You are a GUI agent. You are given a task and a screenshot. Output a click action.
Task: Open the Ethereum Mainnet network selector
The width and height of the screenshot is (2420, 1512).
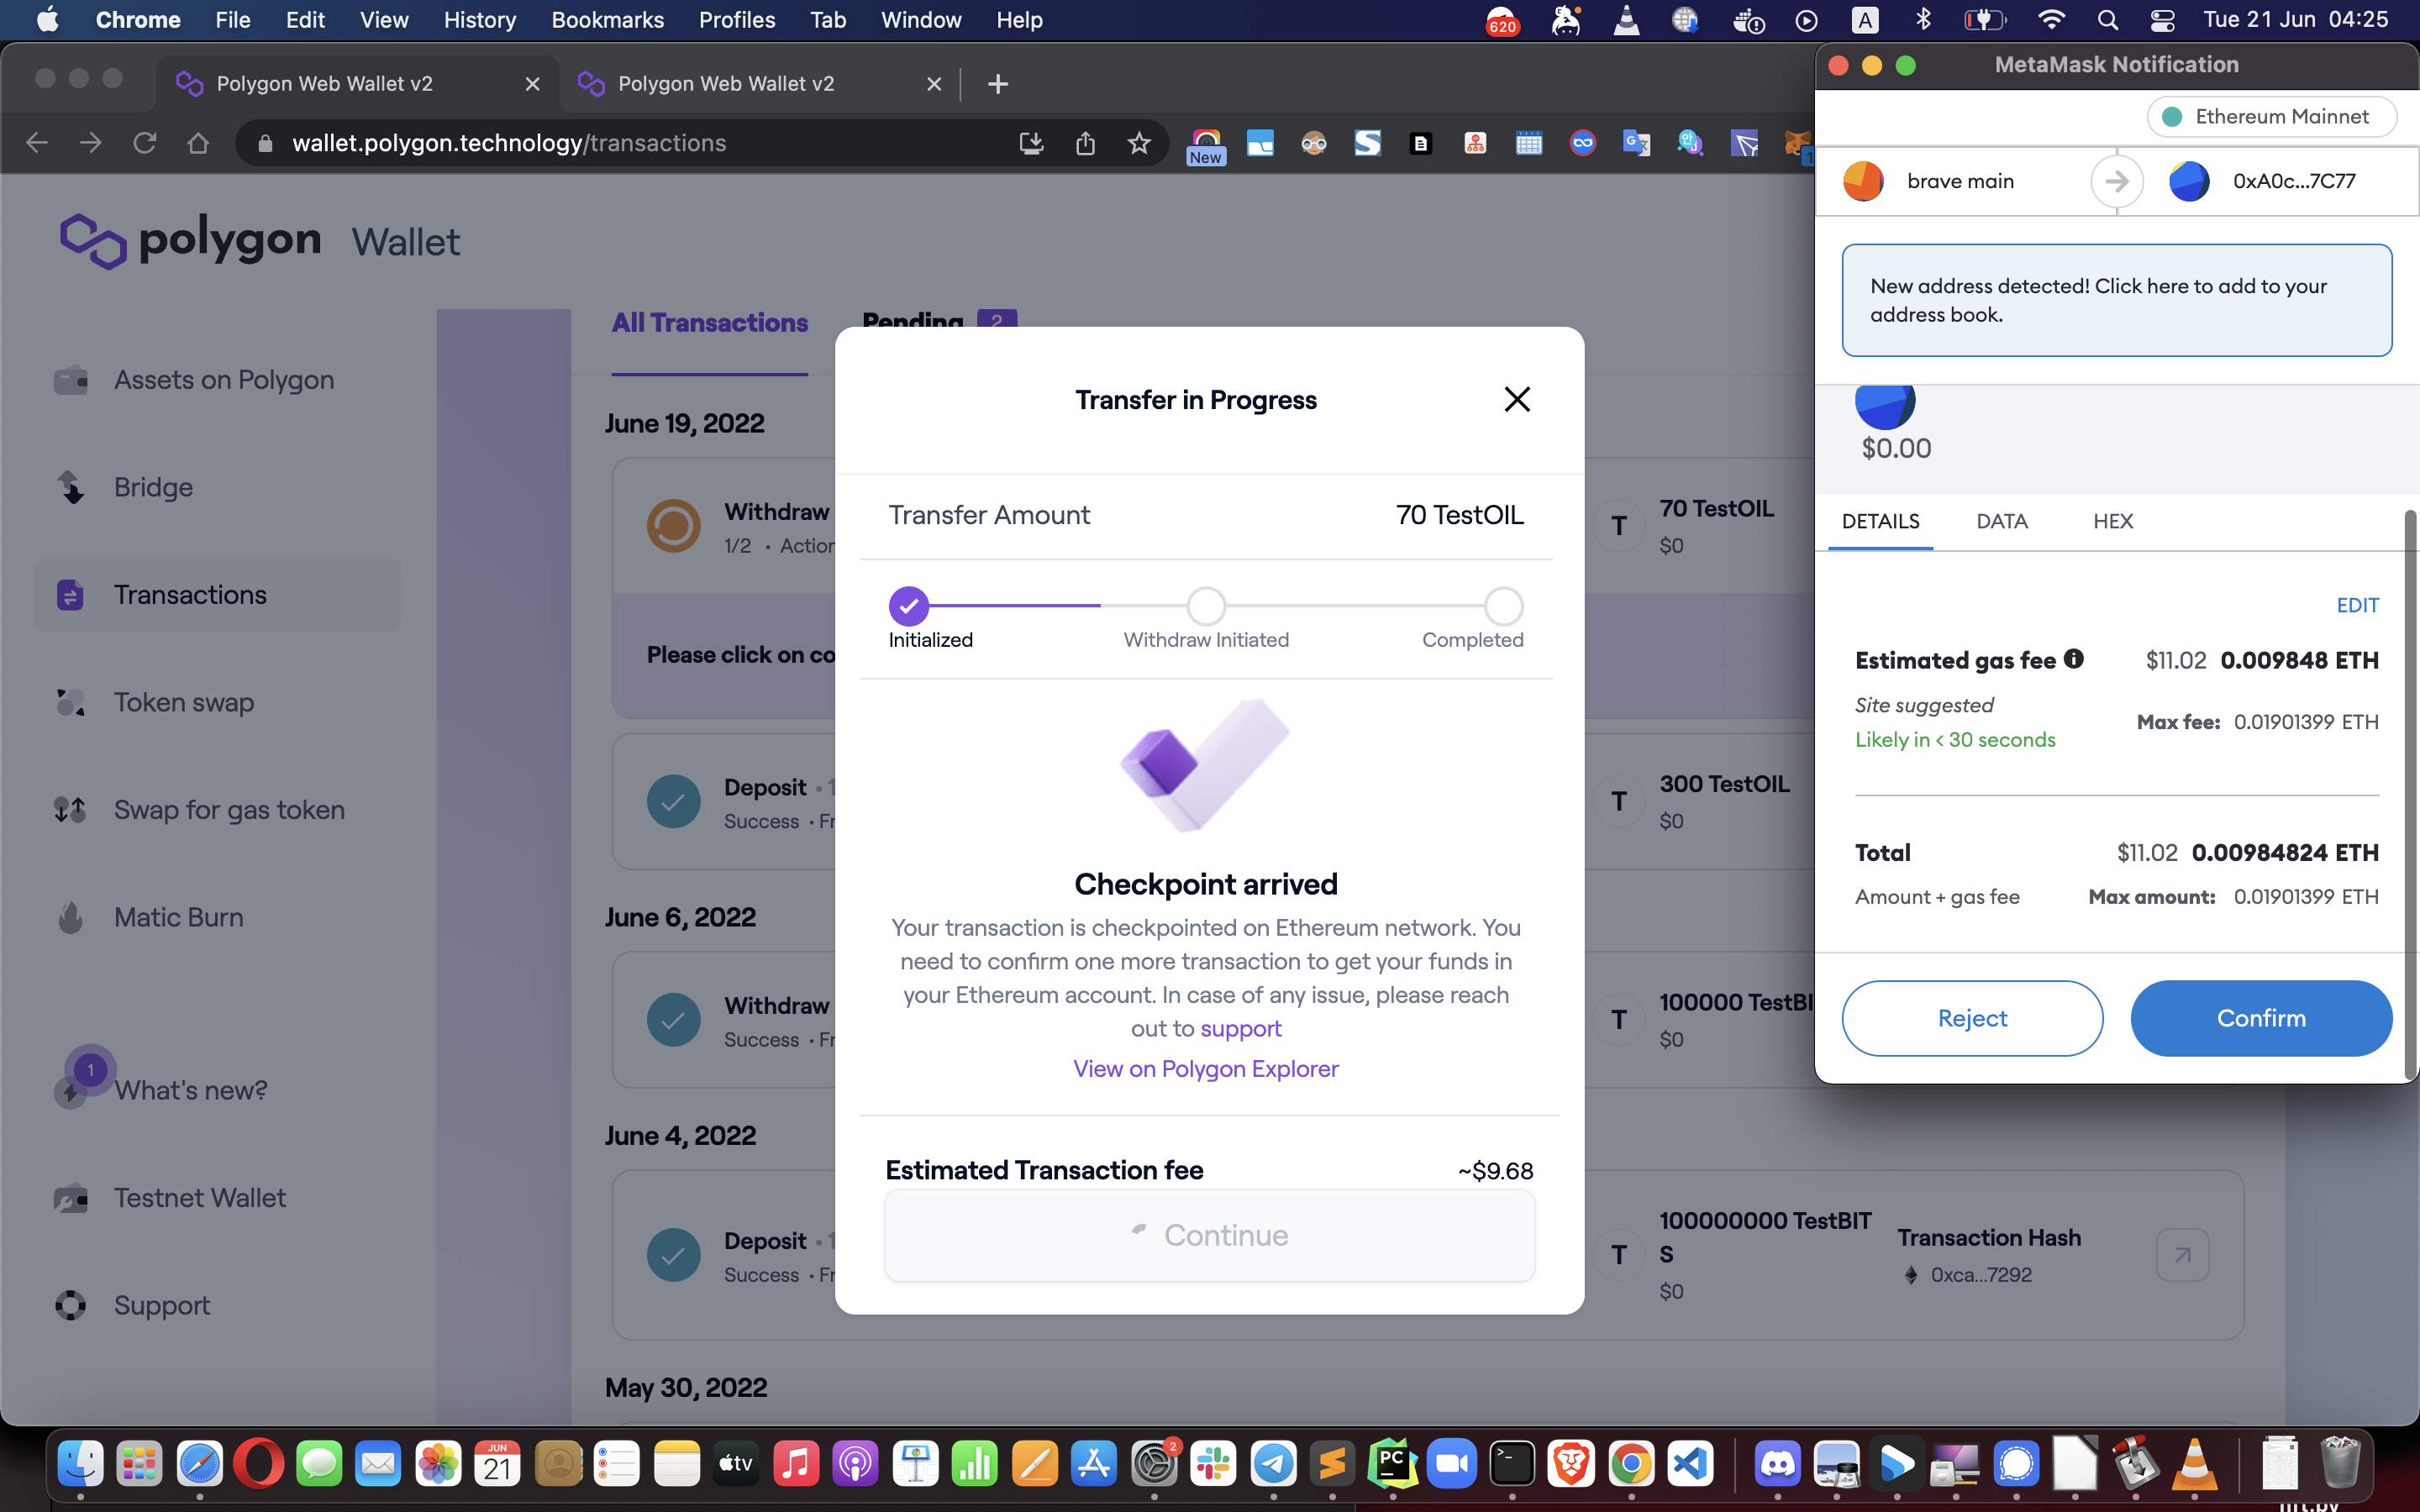tap(2270, 117)
